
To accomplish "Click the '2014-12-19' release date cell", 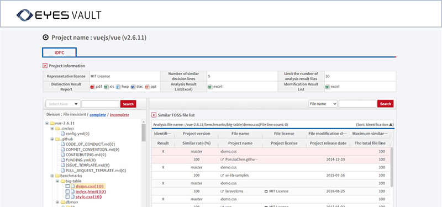I will tap(335, 160).
